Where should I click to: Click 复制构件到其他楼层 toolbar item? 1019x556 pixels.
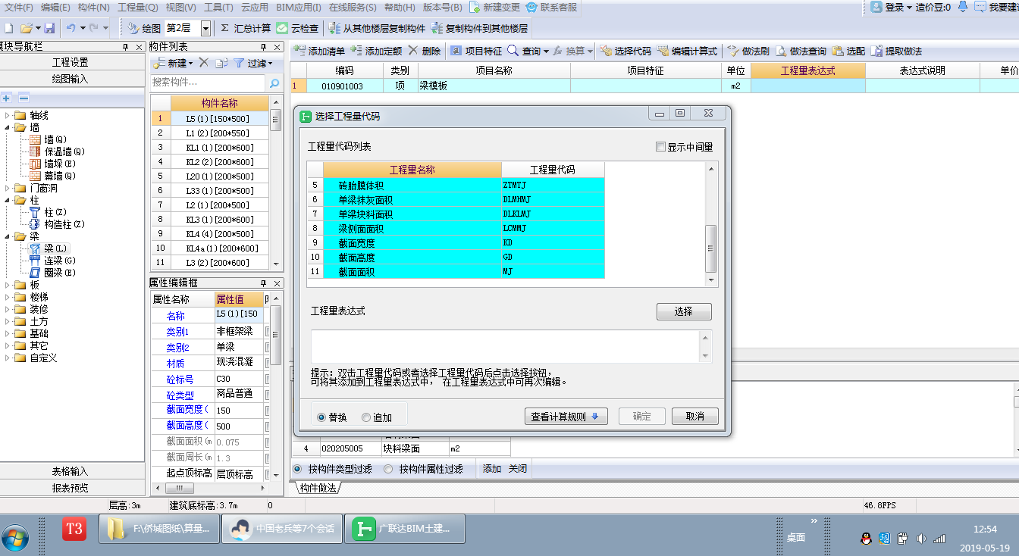(x=479, y=28)
